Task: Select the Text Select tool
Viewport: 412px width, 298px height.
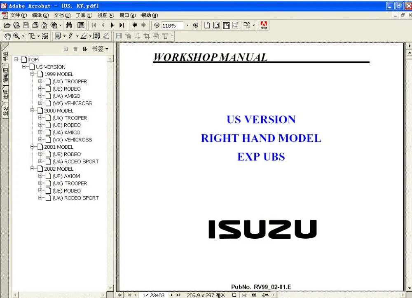Action: pos(32,36)
